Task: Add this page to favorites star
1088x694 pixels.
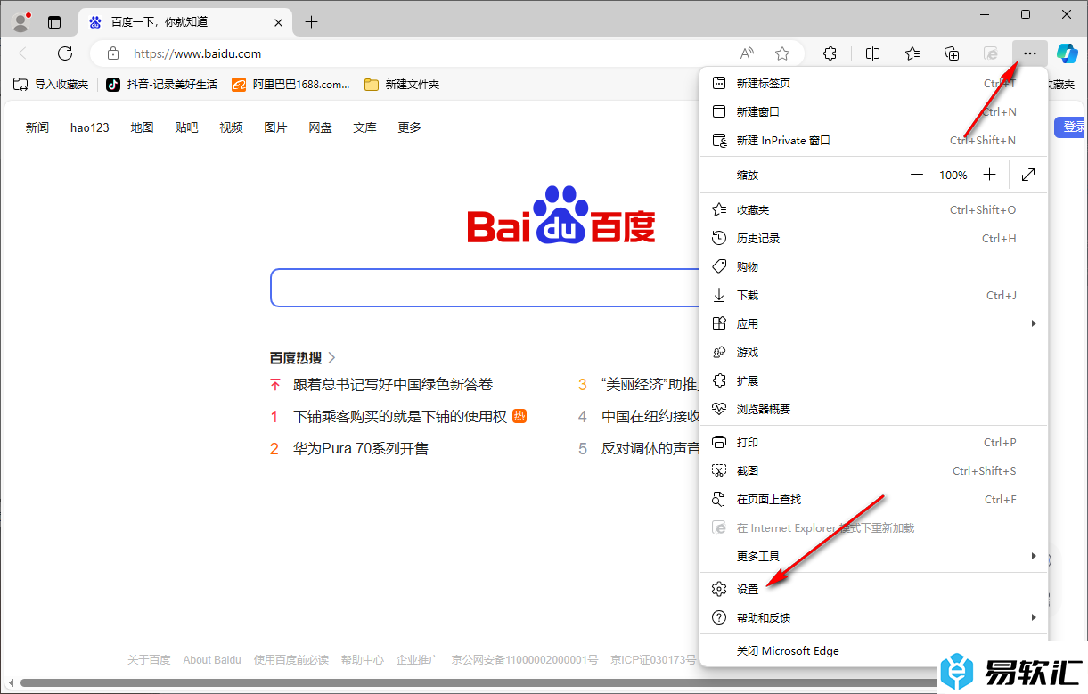Action: point(782,53)
